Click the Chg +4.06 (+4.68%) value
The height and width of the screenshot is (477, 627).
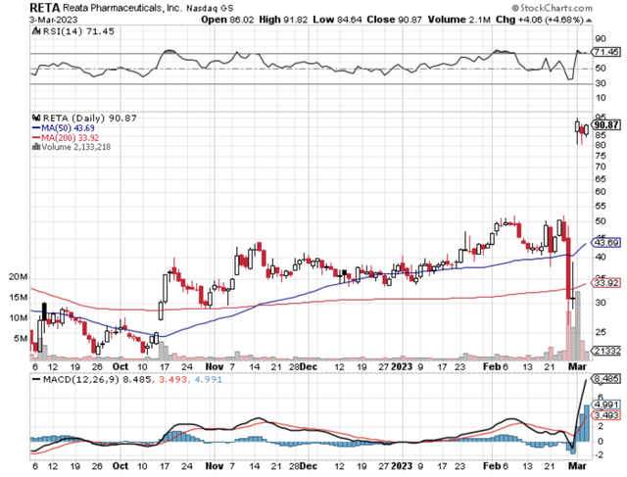(x=540, y=20)
